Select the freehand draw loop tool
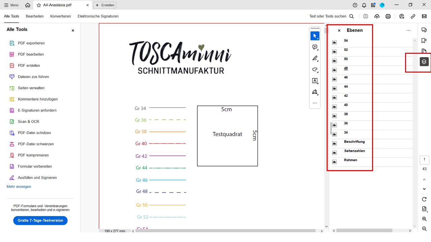The width and height of the screenshot is (431, 242). click(315, 70)
